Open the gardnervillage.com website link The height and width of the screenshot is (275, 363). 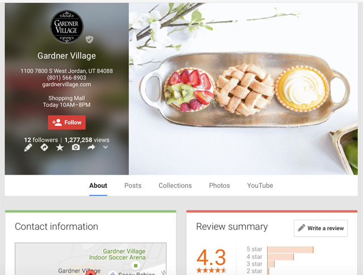(67, 84)
